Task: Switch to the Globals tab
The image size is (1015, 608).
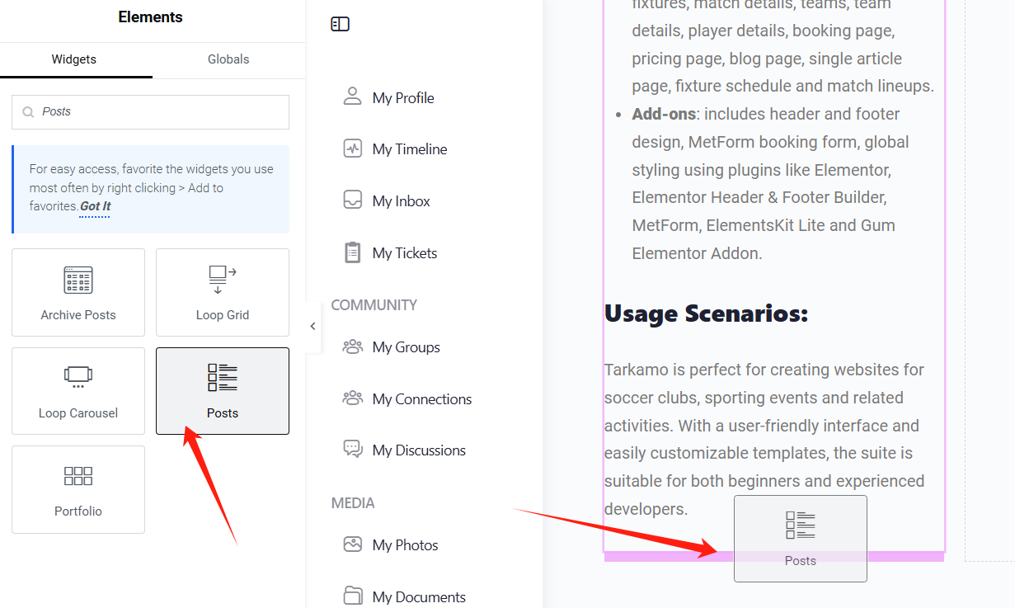Action: click(x=228, y=59)
